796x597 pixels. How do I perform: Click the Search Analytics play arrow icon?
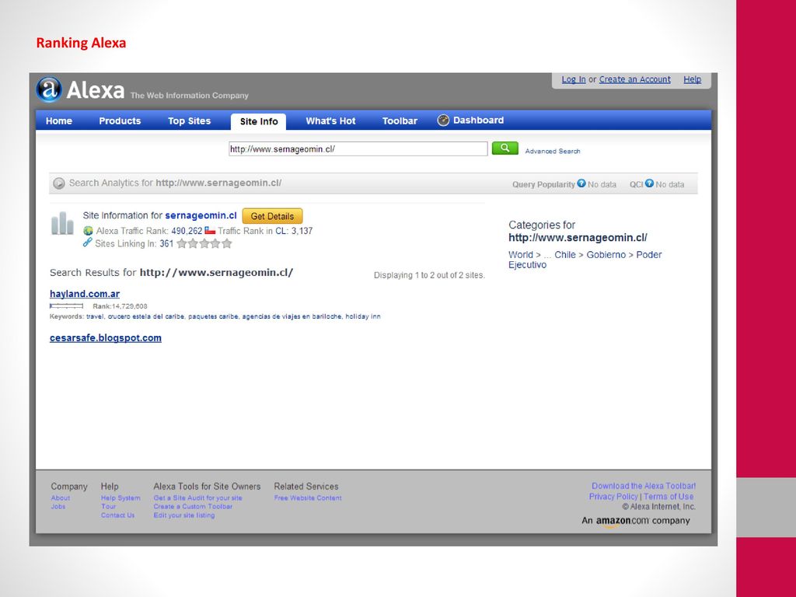(x=59, y=183)
